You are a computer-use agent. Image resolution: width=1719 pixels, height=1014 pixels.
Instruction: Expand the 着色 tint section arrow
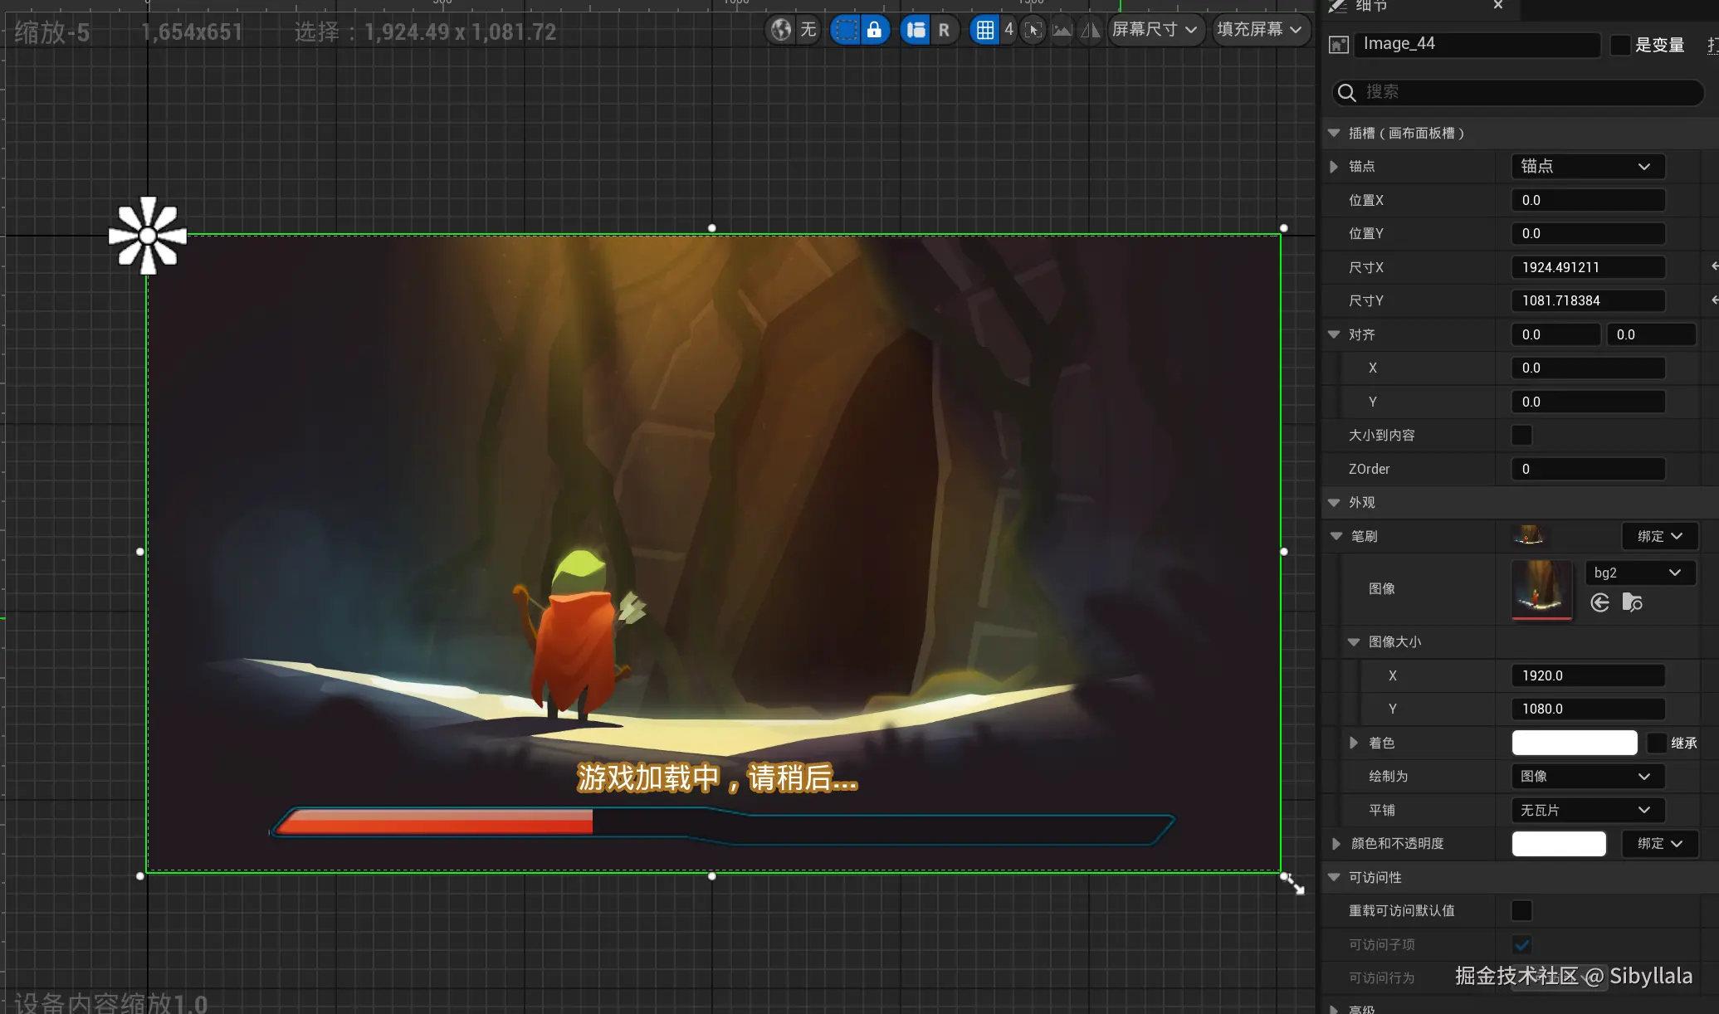point(1354,743)
